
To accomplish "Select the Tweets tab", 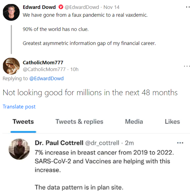I will (x=23, y=122).
